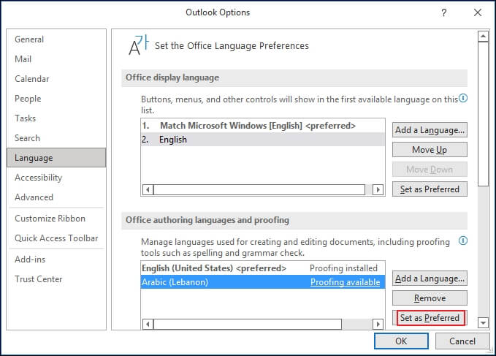Click Add a Language for authoring languages
This screenshot has height=356, width=496.
tap(430, 279)
